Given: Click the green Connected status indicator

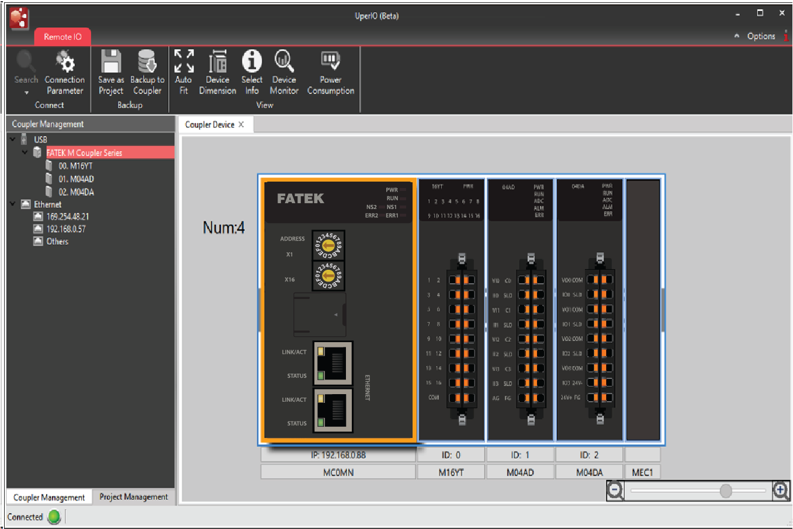Looking at the screenshot, I should coord(54,517).
